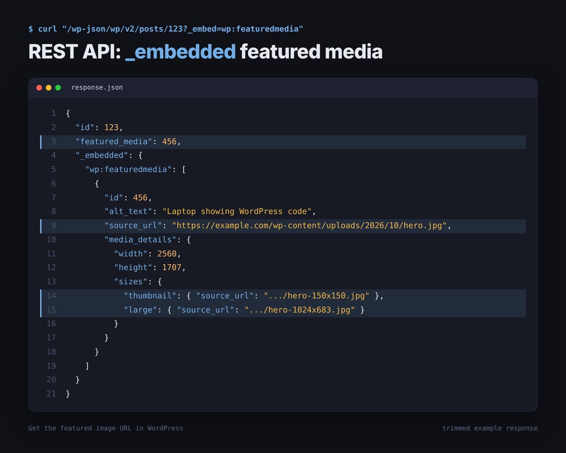Click the curl command line above the heading

click(166, 29)
